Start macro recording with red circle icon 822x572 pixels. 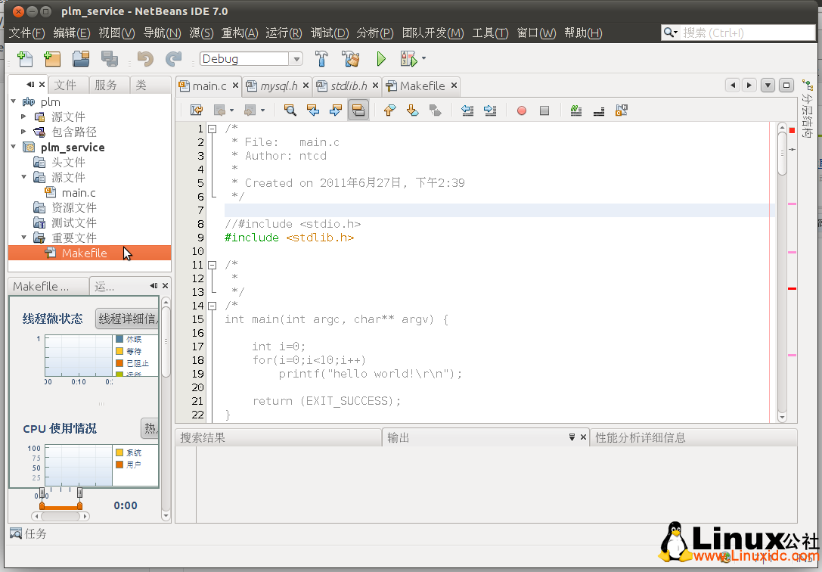521,110
